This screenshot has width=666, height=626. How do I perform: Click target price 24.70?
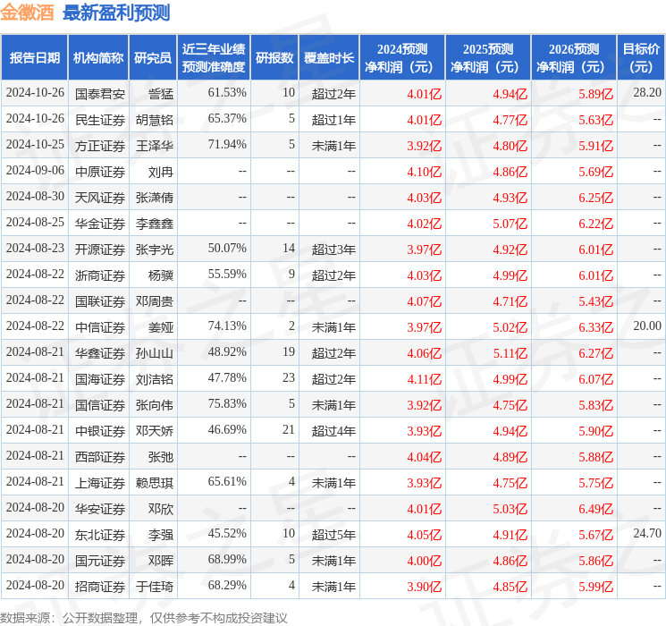[x=647, y=533]
